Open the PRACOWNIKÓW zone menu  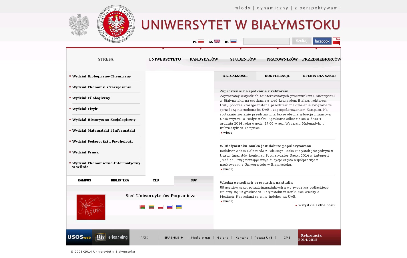282,59
